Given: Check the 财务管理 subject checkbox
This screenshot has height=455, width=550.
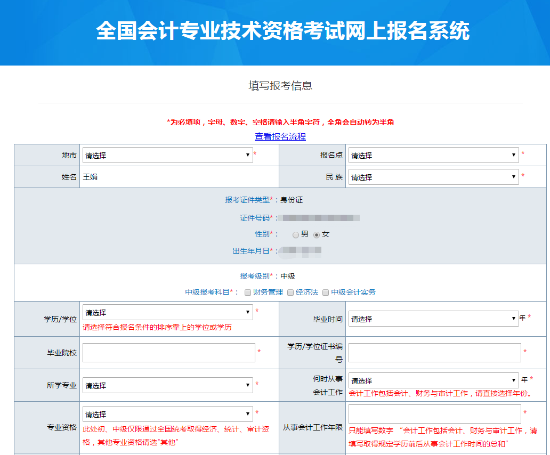Looking at the screenshot, I should coord(248,292).
